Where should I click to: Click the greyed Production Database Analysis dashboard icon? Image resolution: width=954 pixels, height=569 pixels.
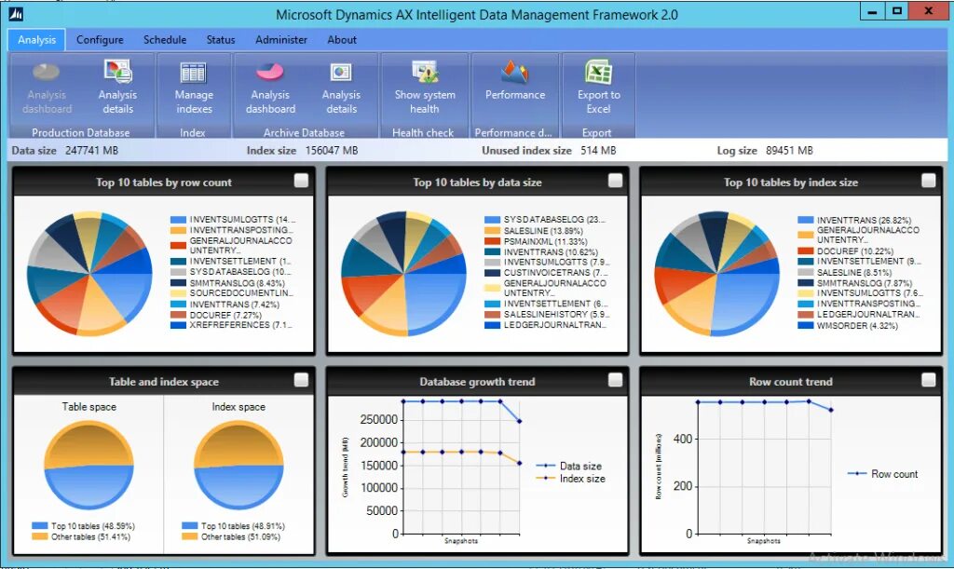coord(47,73)
